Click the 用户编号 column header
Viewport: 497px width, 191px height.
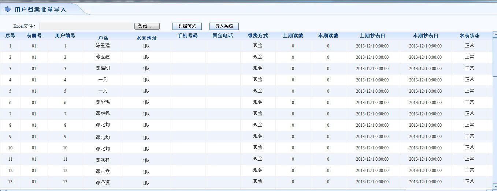click(65, 36)
